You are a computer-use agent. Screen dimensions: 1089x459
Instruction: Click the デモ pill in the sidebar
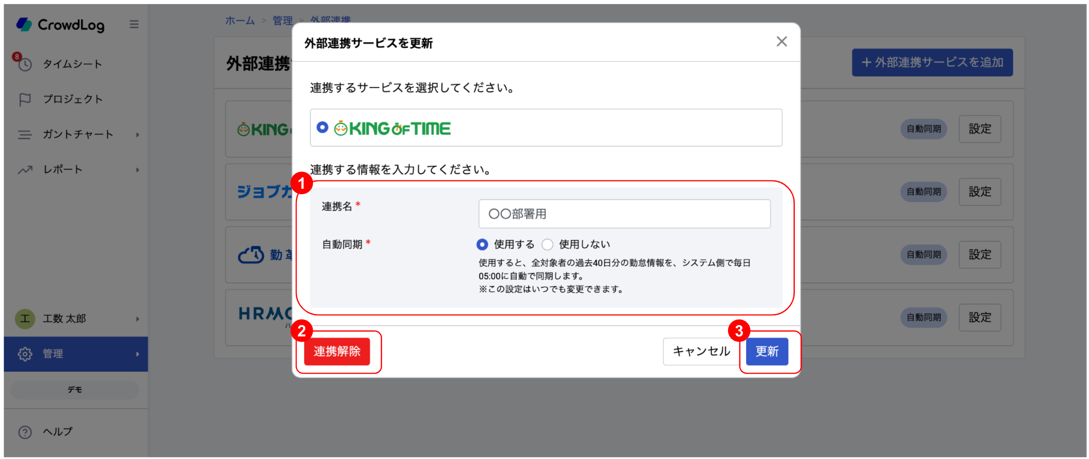(75, 390)
